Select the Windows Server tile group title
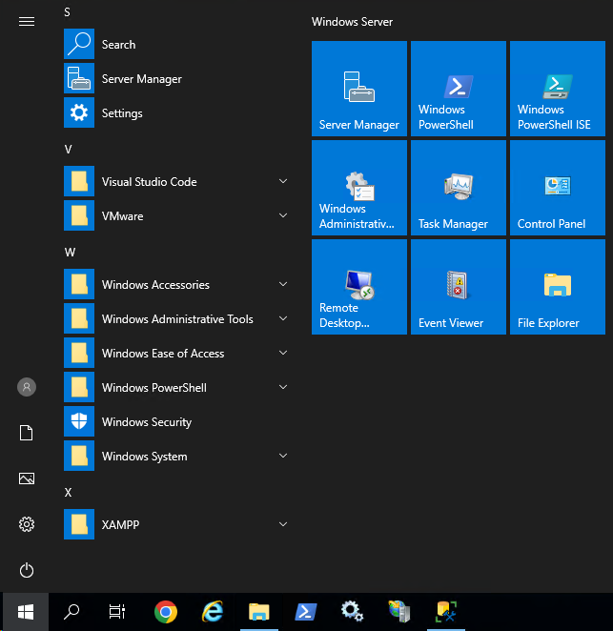Image resolution: width=613 pixels, height=631 pixels. (x=352, y=22)
